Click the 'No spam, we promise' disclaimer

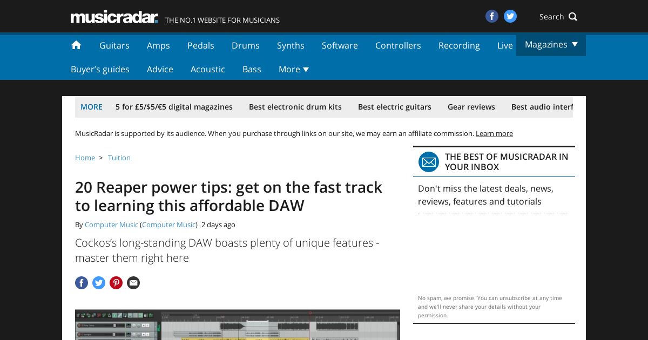coord(490,307)
